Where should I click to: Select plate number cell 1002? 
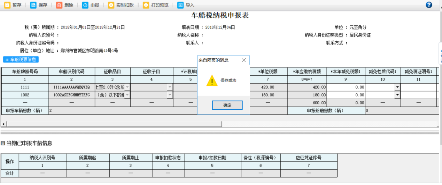pos(25,95)
